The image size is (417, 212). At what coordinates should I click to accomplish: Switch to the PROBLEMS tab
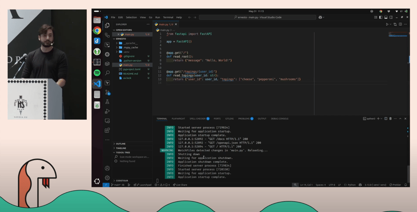point(244,118)
